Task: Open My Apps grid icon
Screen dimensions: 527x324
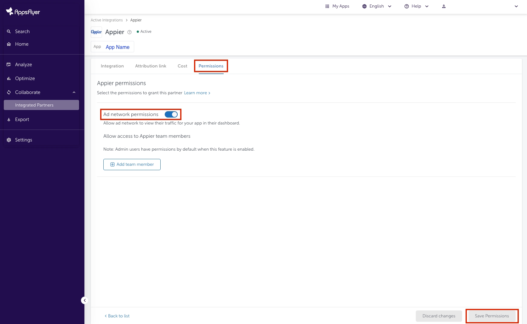Action: click(x=327, y=6)
